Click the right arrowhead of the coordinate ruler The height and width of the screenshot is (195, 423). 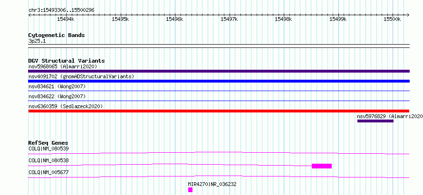coord(408,15)
